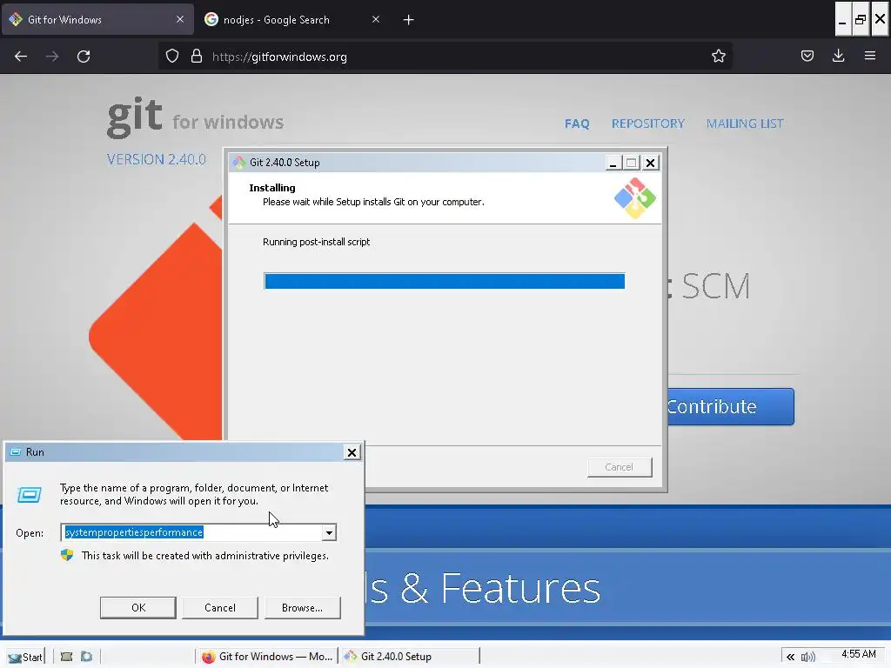Click the second quick launch taskbar icon
Viewport: 891px width, 668px height.
(86, 657)
